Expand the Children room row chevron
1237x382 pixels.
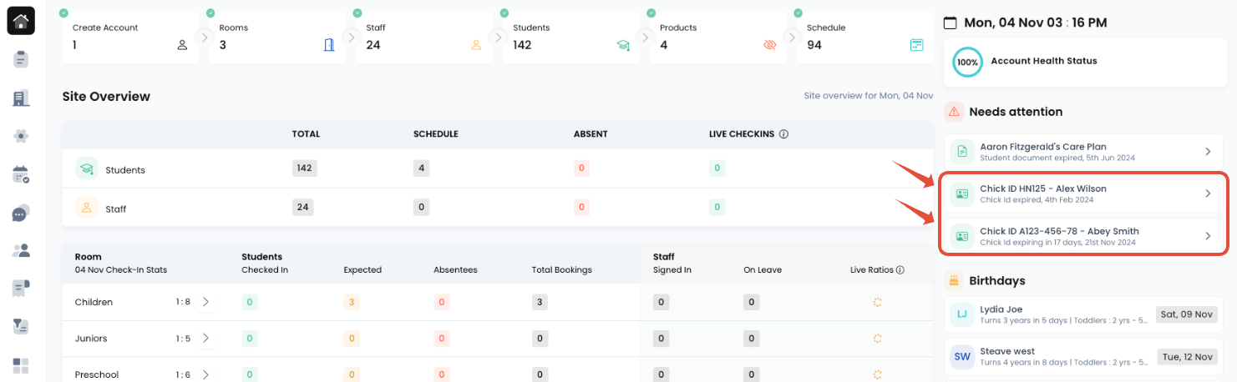205,302
